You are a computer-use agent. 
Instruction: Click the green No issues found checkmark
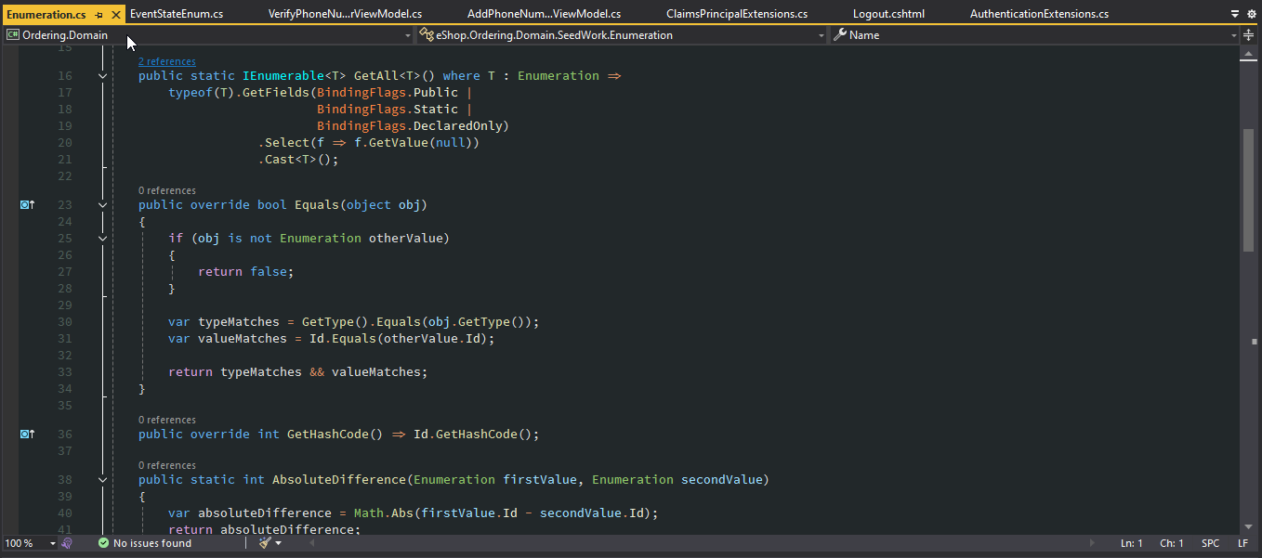pos(103,543)
